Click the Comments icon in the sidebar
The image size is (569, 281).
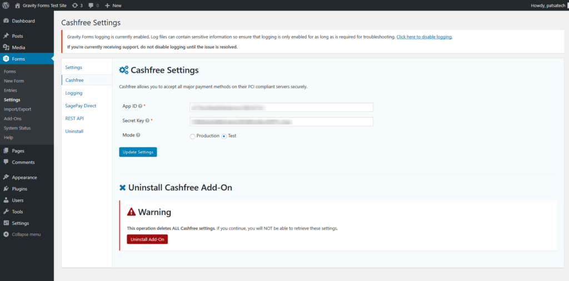pyautogui.click(x=6, y=162)
